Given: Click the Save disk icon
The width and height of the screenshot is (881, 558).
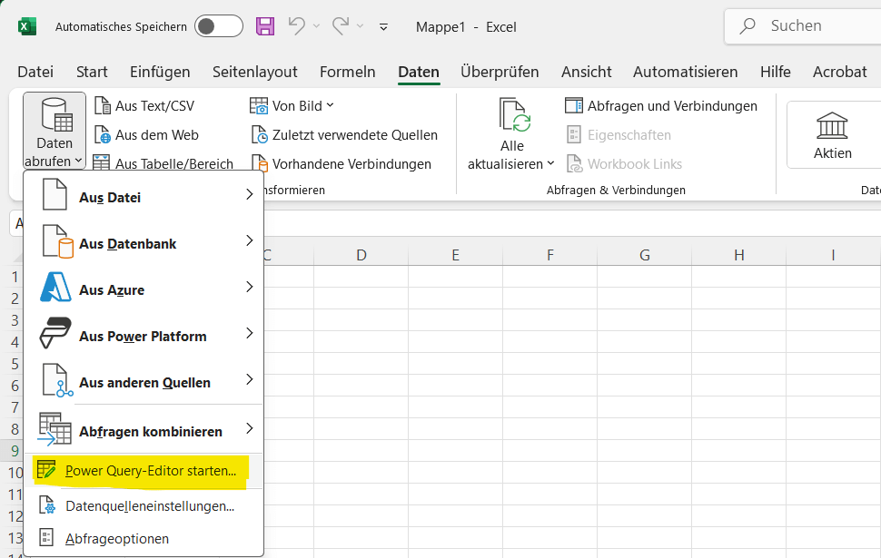Looking at the screenshot, I should pos(265,26).
